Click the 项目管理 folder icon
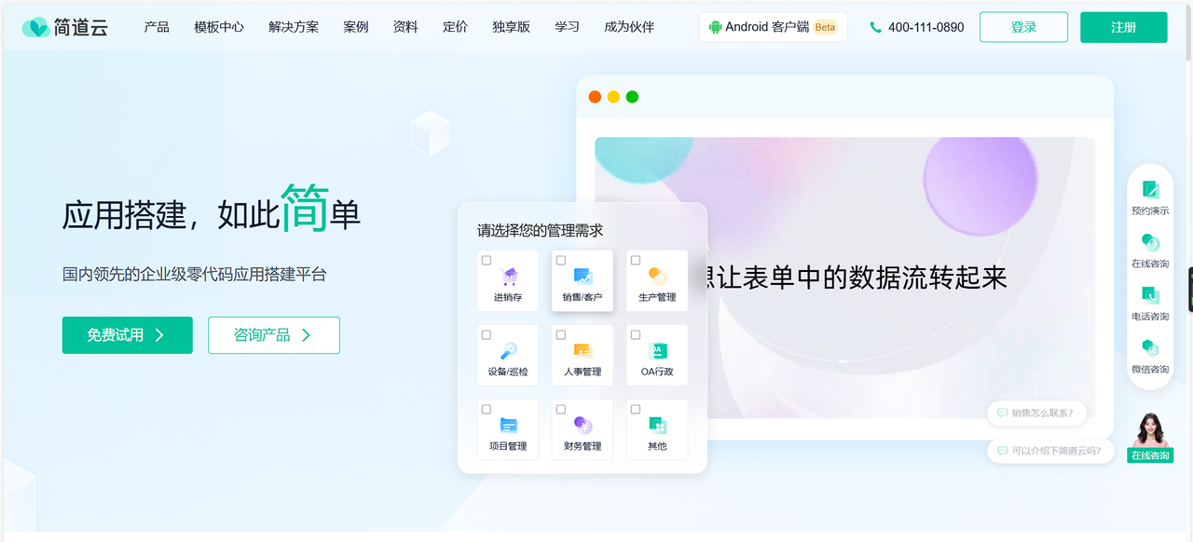Viewport: 1193px width, 542px height. pyautogui.click(x=508, y=425)
